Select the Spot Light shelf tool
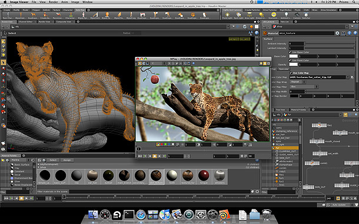The width and height of the screenshot is (359, 224). point(238,15)
